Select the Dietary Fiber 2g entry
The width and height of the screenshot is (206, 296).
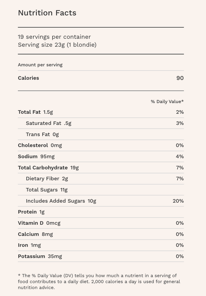tap(47, 179)
